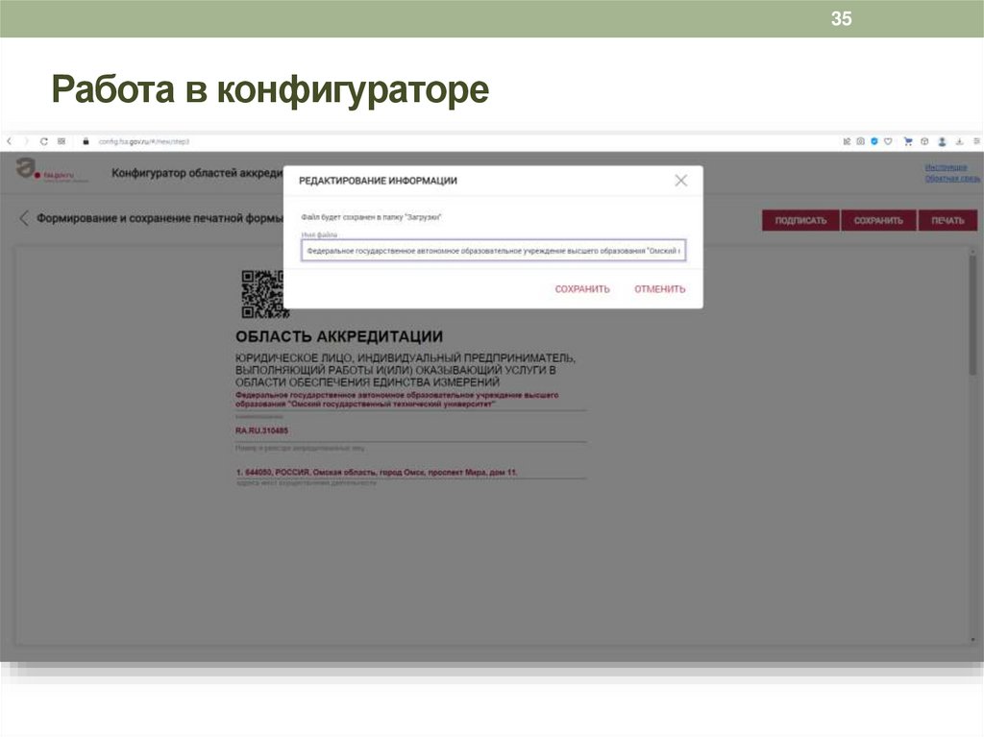Select the Имя файла text input field
Viewport: 984px width, 737px height.
(493, 250)
